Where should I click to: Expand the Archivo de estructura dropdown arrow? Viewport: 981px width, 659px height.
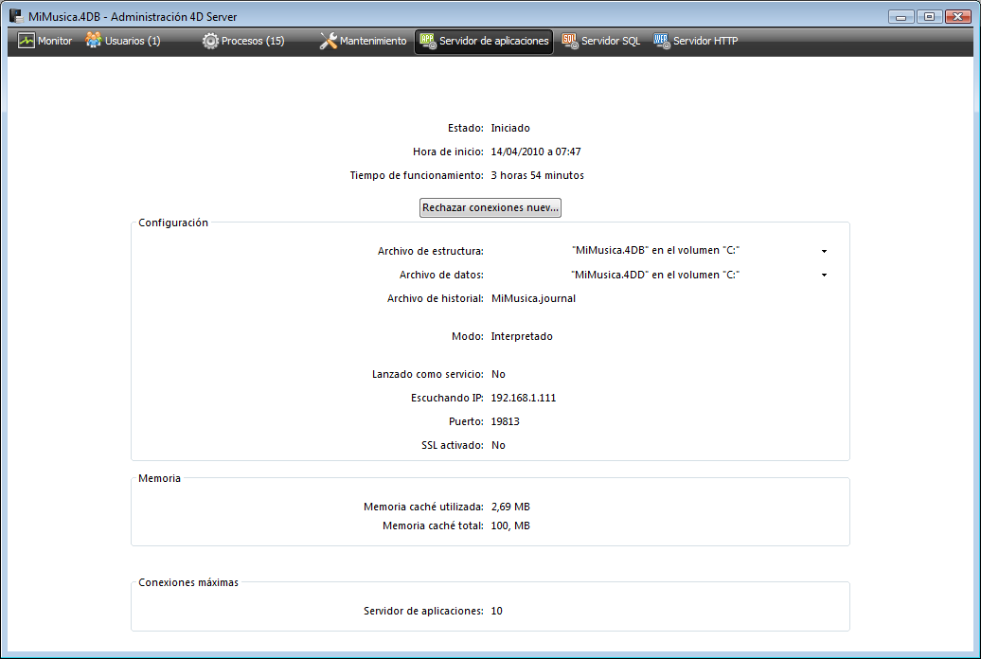[824, 252]
